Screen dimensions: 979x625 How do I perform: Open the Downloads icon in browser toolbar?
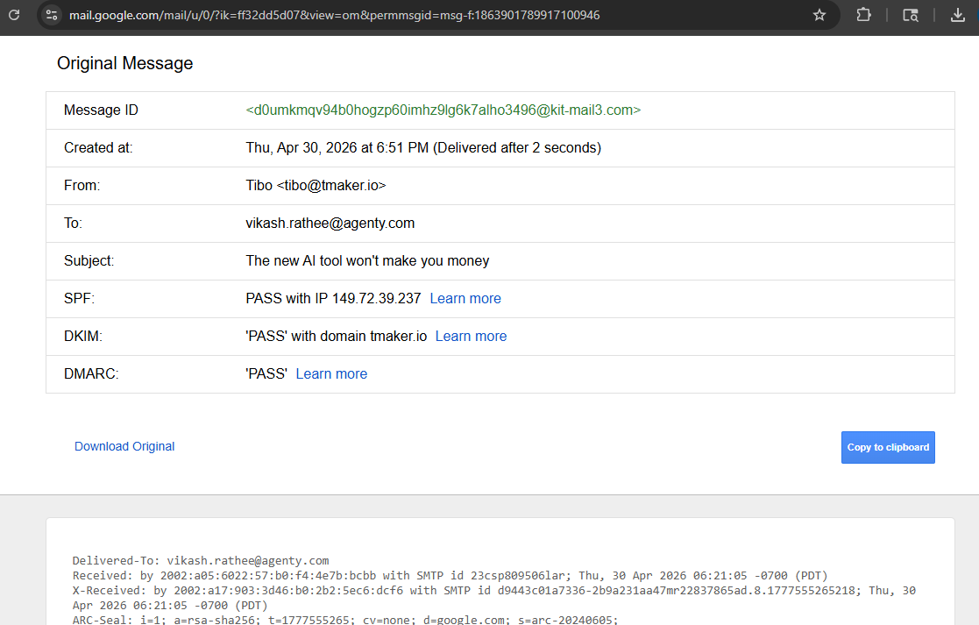tap(958, 15)
